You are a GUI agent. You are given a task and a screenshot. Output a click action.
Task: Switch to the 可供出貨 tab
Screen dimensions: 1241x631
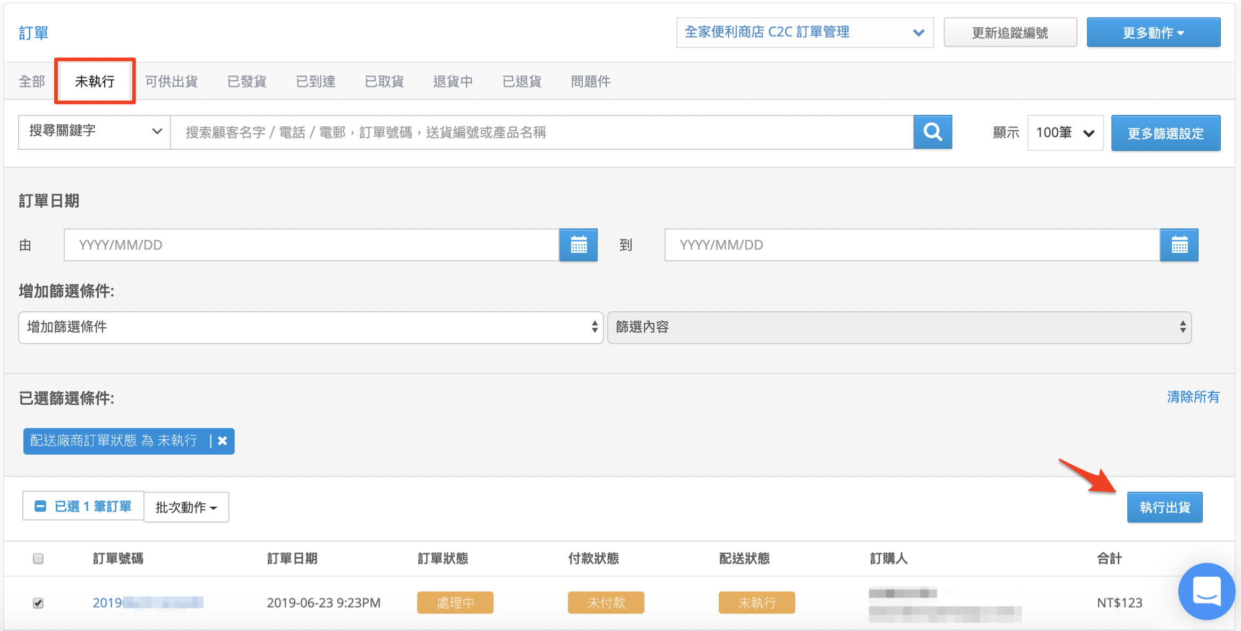(x=171, y=81)
